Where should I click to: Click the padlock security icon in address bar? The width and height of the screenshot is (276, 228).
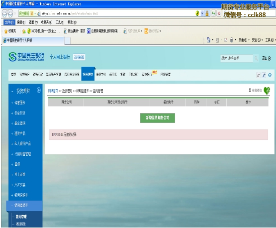[207, 13]
